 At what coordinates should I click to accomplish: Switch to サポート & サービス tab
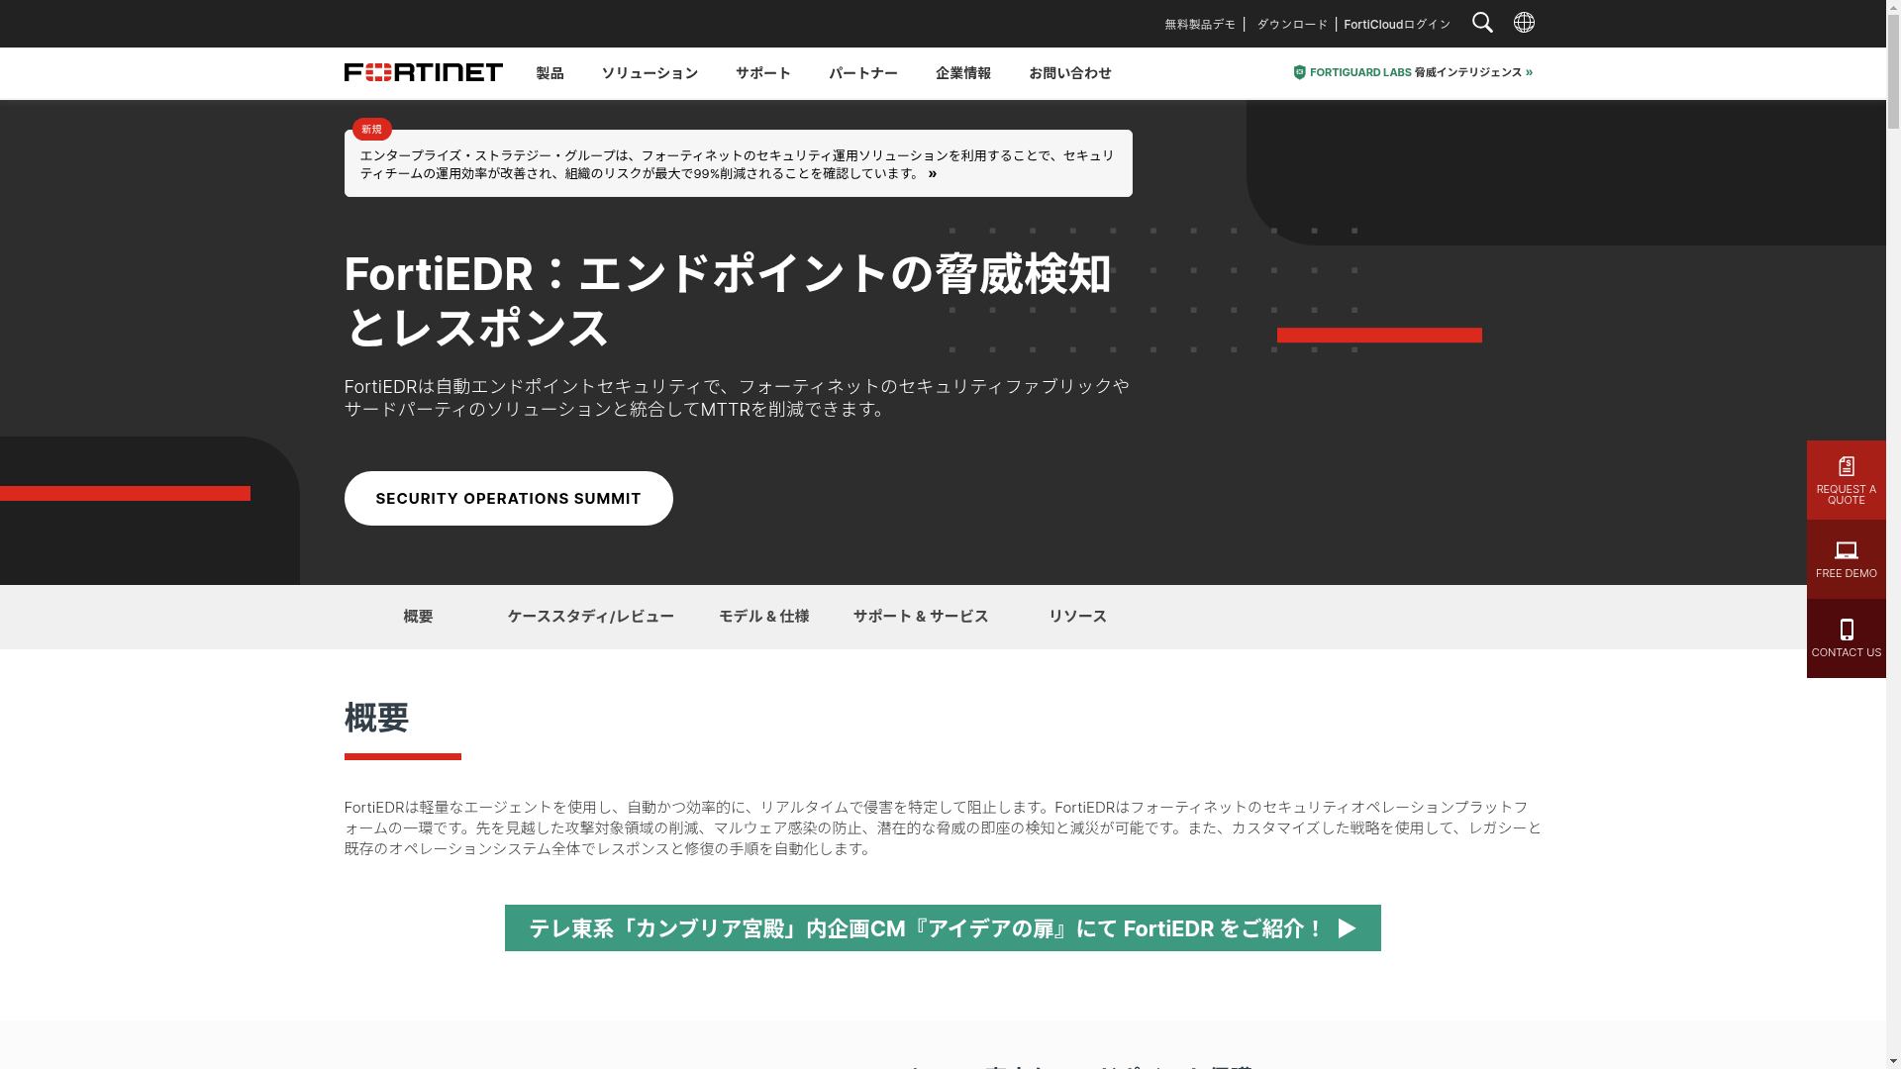(x=921, y=617)
